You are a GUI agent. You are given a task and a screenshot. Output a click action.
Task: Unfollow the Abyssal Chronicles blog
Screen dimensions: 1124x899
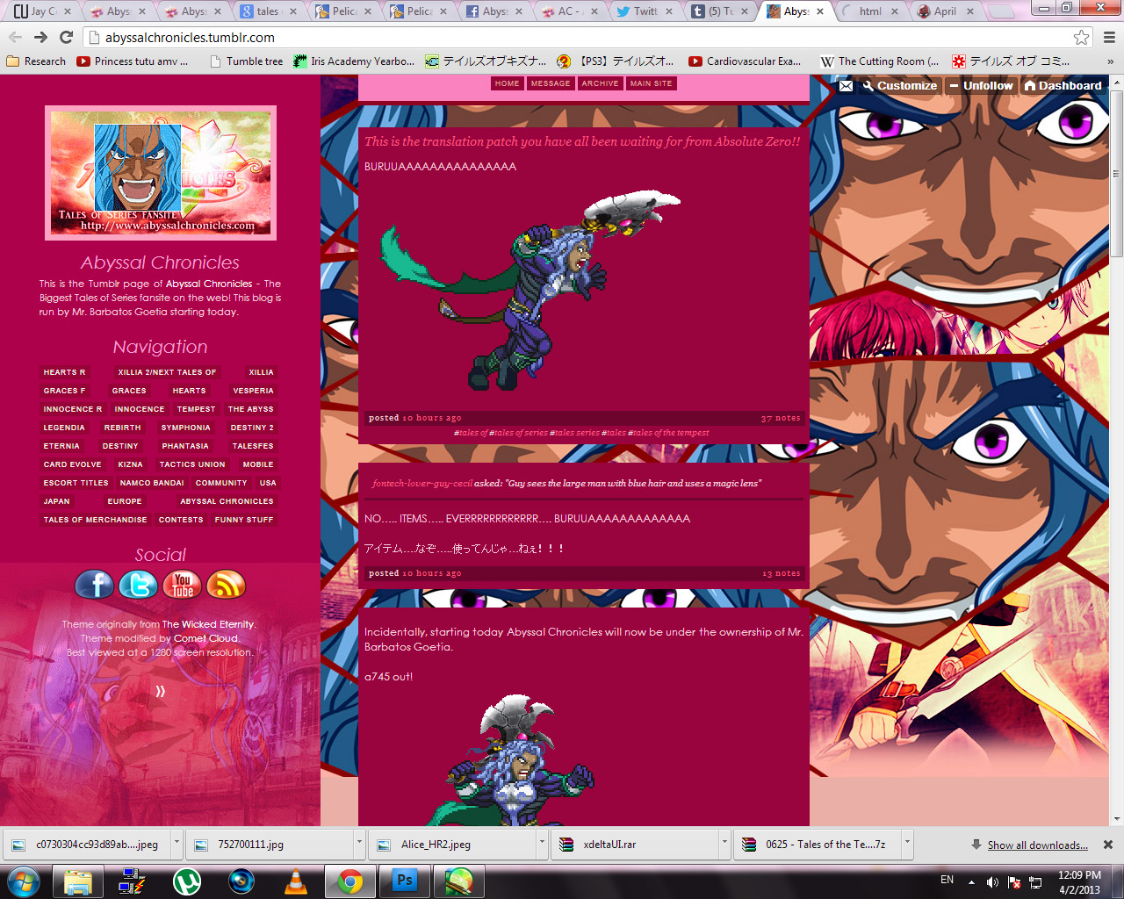(x=981, y=85)
